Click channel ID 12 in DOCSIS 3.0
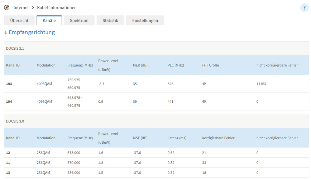Image resolution: width=311 pixels, height=180 pixels. pos(8,153)
